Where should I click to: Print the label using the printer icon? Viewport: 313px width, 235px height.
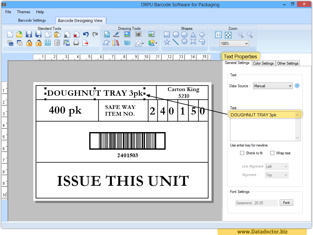(x=76, y=43)
